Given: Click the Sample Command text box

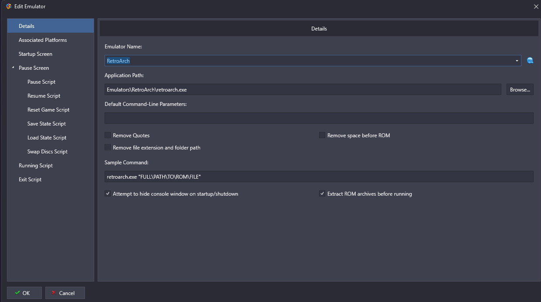Looking at the screenshot, I should pos(319,176).
